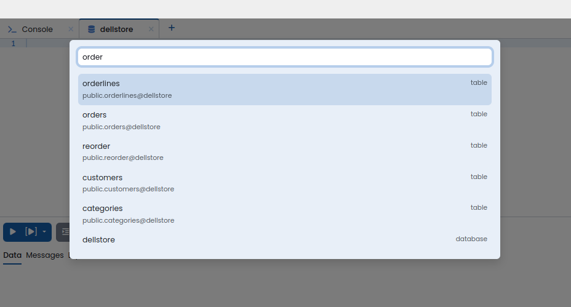Select the customers table result
This screenshot has width=571, height=307.
pyautogui.click(x=284, y=183)
